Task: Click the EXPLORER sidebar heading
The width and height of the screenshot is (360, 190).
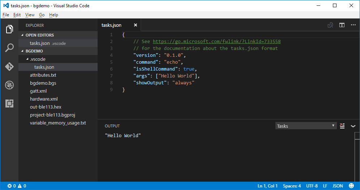Action: (35, 25)
